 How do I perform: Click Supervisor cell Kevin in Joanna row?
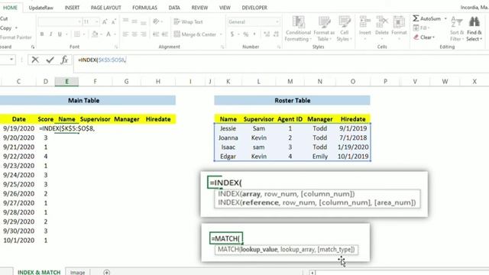click(259, 137)
